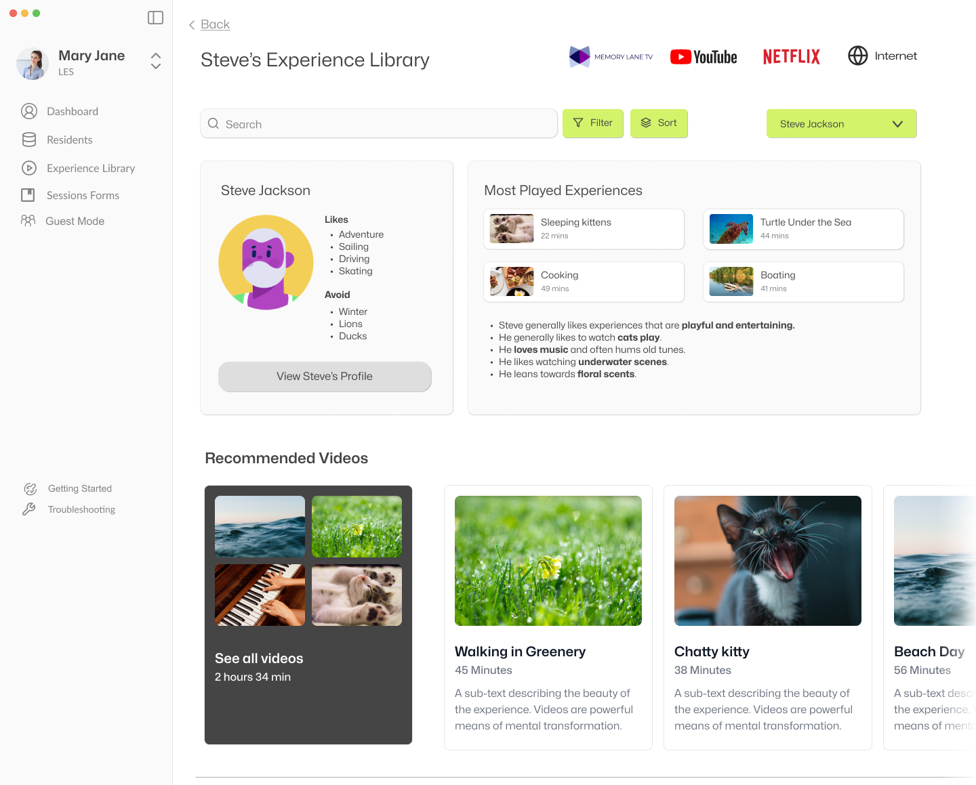The width and height of the screenshot is (976, 785).
Task: Open the Getting Started guide
Action: pyautogui.click(x=79, y=488)
